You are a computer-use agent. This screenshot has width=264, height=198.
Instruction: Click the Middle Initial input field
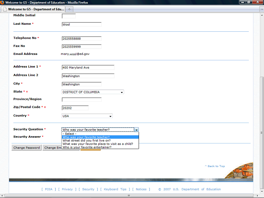[x=69, y=16]
